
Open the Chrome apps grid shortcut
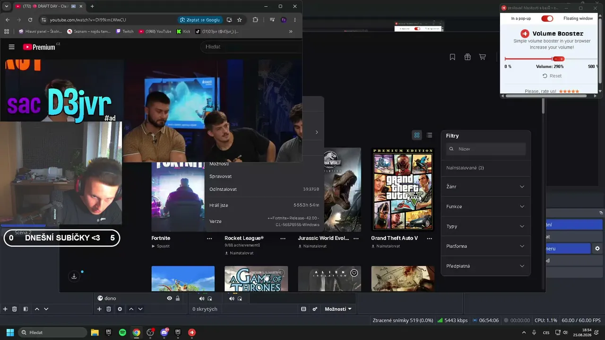click(x=7, y=32)
